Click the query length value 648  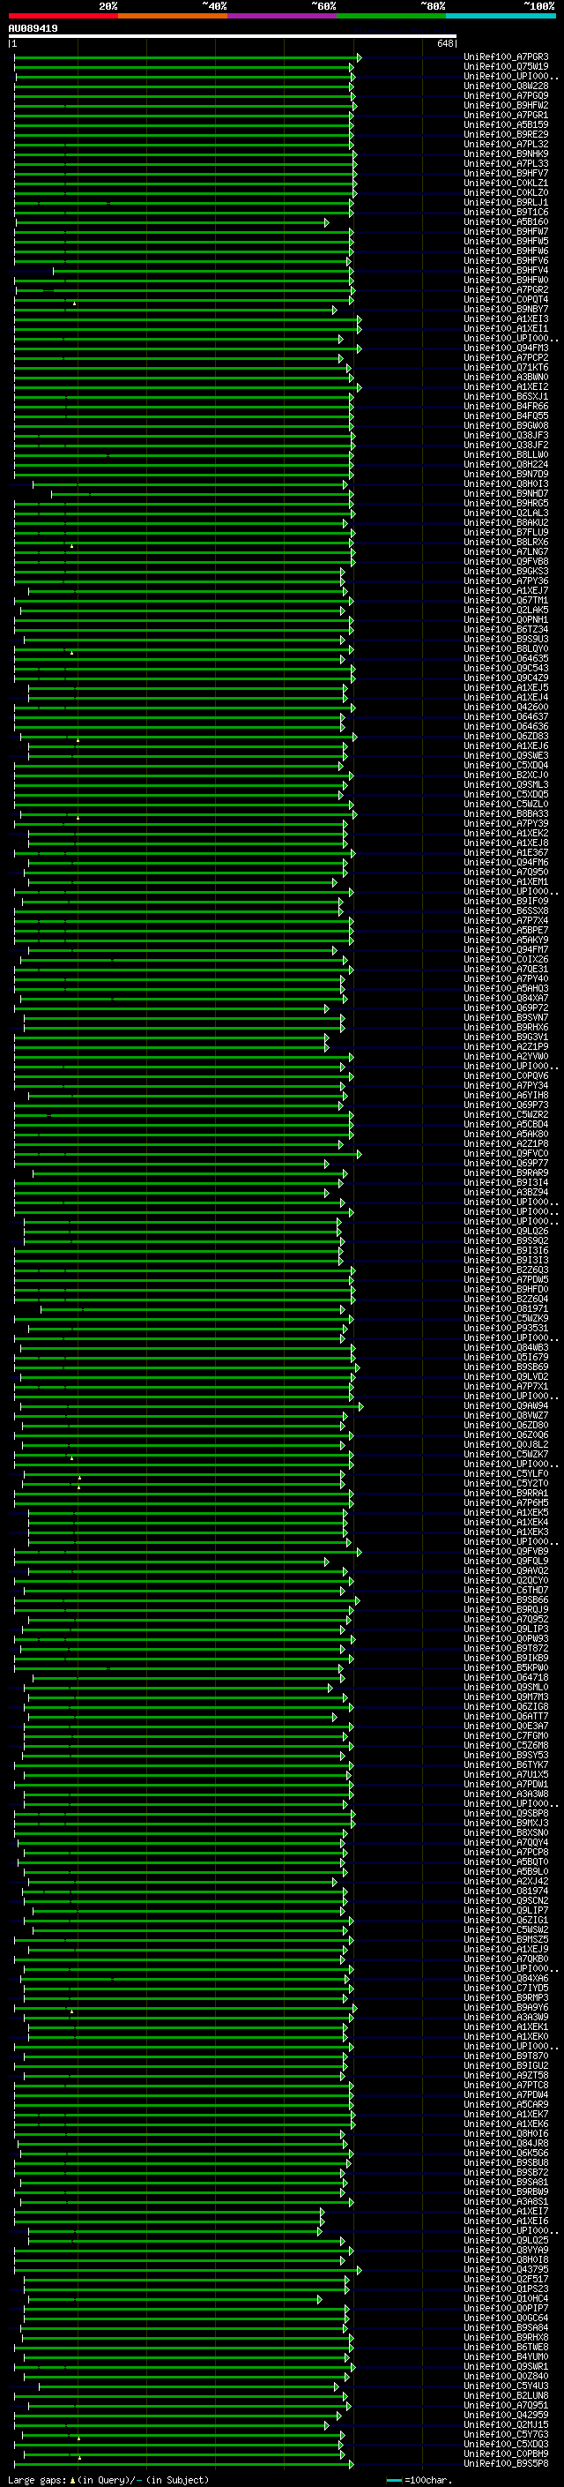(444, 44)
